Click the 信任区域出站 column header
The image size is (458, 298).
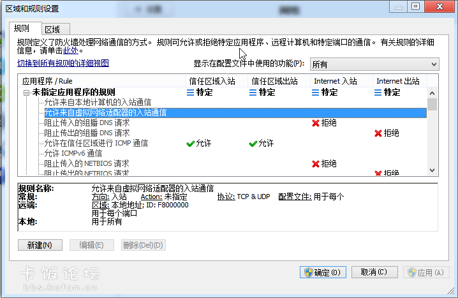279,81
